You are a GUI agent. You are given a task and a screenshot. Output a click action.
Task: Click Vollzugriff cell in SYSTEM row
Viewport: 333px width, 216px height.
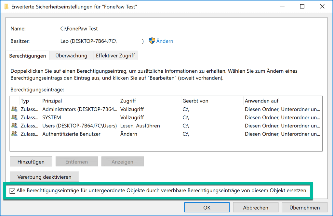[x=132, y=117]
